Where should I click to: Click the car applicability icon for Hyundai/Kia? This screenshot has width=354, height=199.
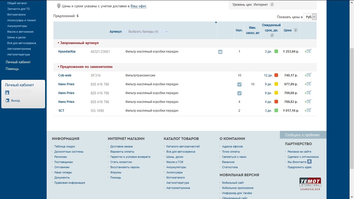coord(220,52)
